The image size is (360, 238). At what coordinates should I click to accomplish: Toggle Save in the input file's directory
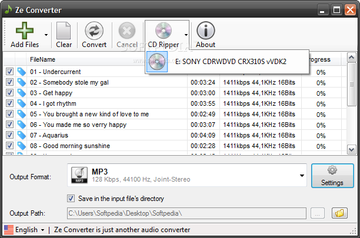click(x=71, y=199)
